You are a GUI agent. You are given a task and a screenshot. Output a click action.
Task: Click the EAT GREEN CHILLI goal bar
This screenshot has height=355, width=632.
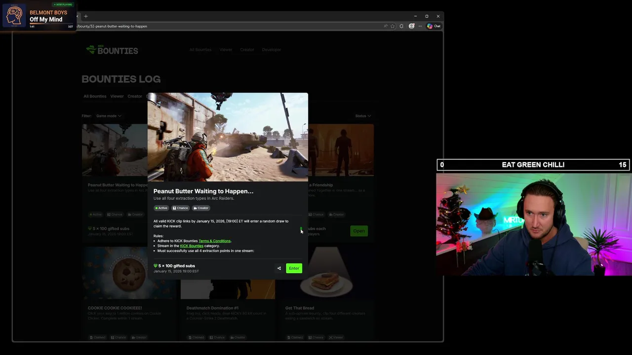click(x=533, y=165)
